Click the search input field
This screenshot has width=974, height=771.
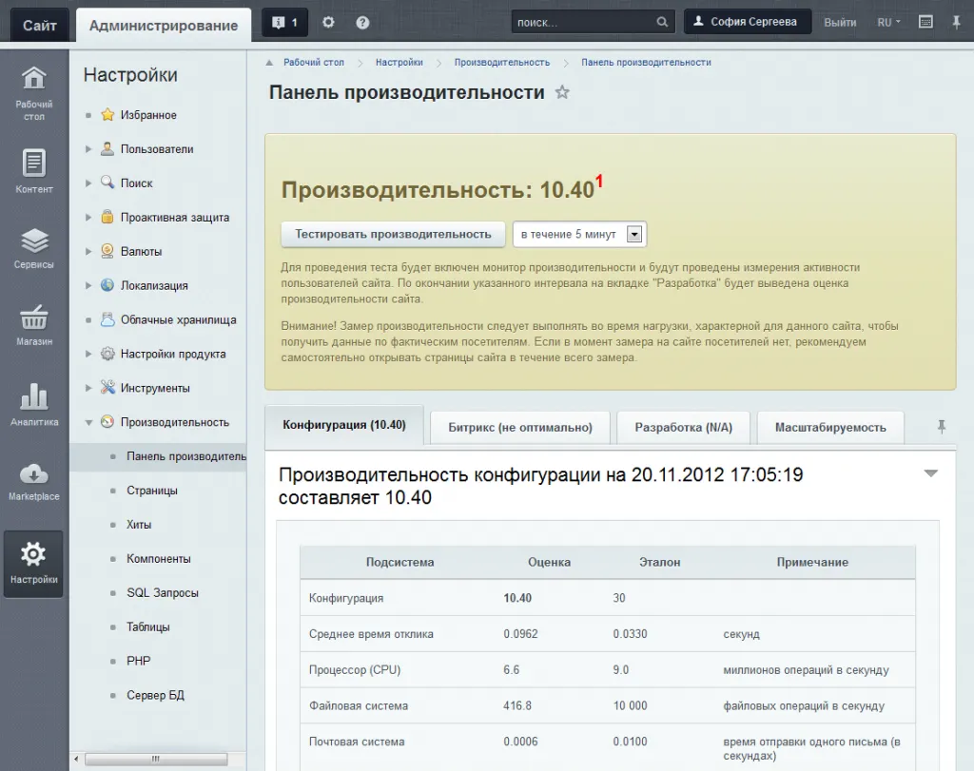pyautogui.click(x=584, y=23)
